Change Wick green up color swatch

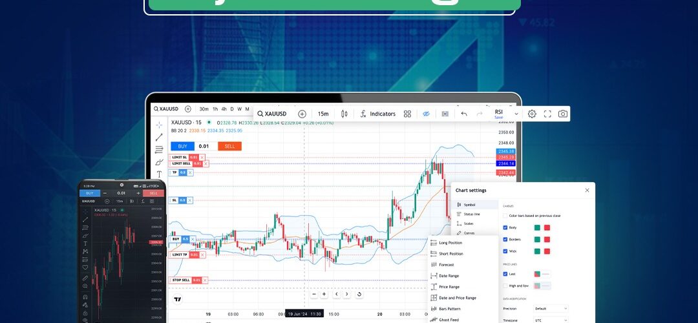pos(537,251)
